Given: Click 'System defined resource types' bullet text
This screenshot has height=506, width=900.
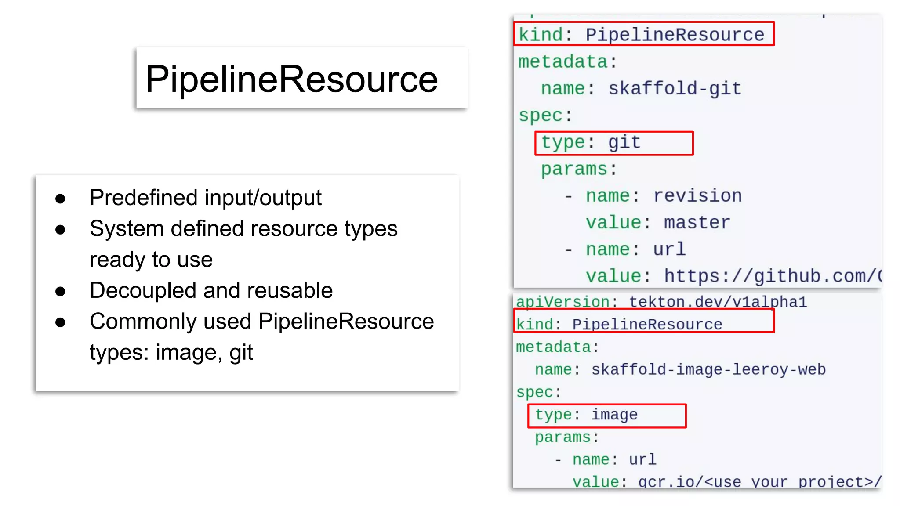Looking at the screenshot, I should pos(243,228).
